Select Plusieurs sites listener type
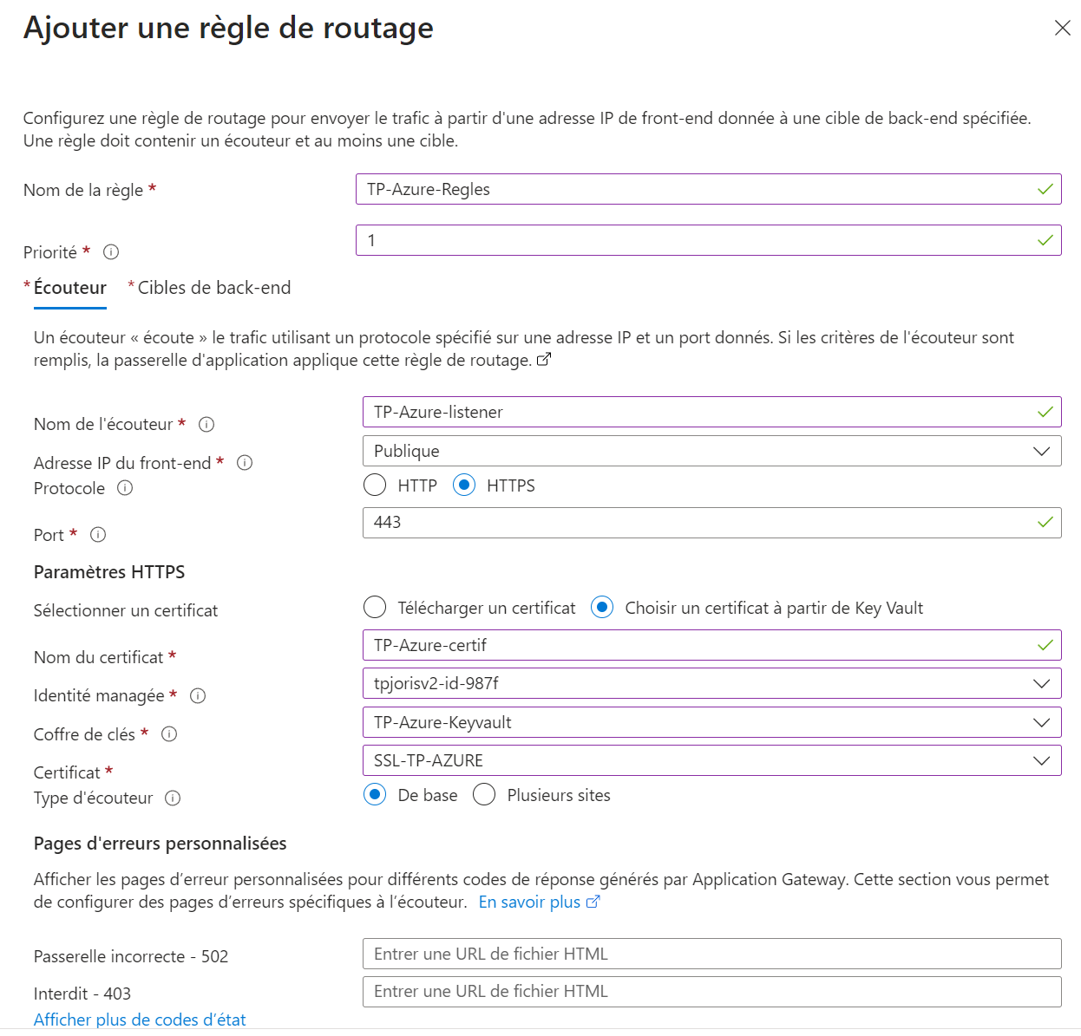Screen dimensions: 1081x1036 point(484,794)
